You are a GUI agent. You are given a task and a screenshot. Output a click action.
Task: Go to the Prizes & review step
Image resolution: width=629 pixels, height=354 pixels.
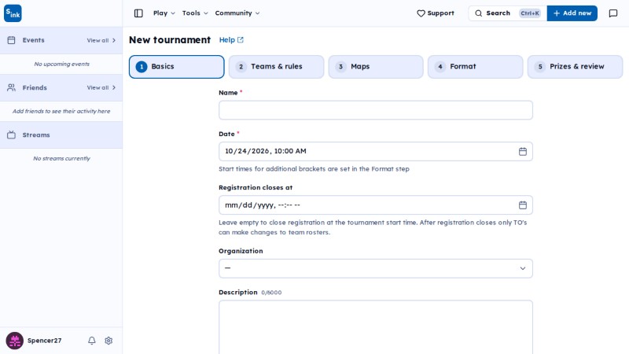point(575,67)
